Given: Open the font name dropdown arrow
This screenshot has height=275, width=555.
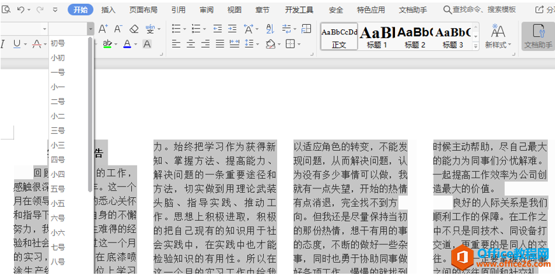Looking at the screenshot, I should pyautogui.click(x=45, y=29).
